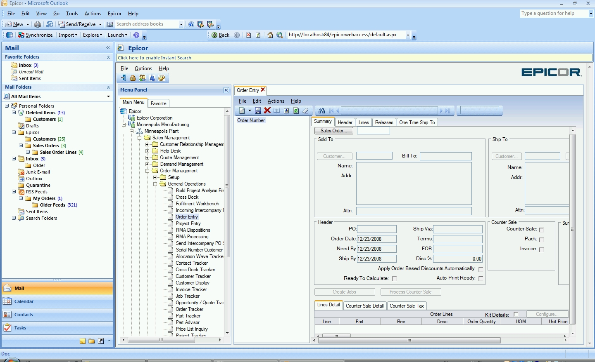Screen dimensions: 595x362
Task: Click the Order Entry refresh icon
Action: (296, 110)
